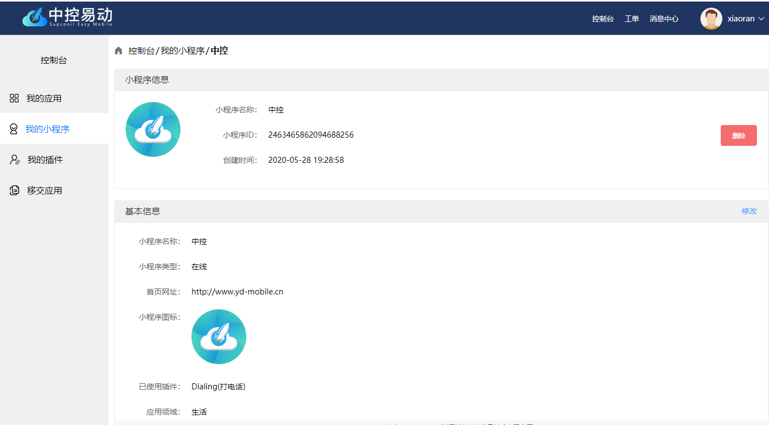Click the plugin value Dialing(打电话)

coord(218,387)
